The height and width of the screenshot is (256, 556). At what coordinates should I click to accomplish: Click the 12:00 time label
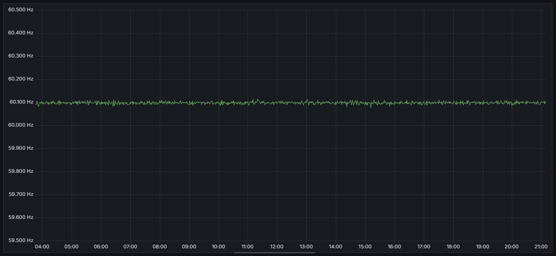[x=277, y=247]
